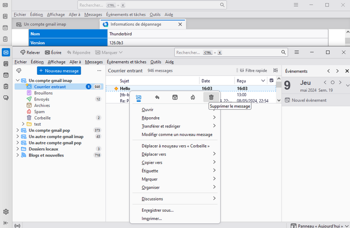Viewport: 350px width, 228px height.
Task: Click the trash icon to delete message
Action: (x=211, y=97)
